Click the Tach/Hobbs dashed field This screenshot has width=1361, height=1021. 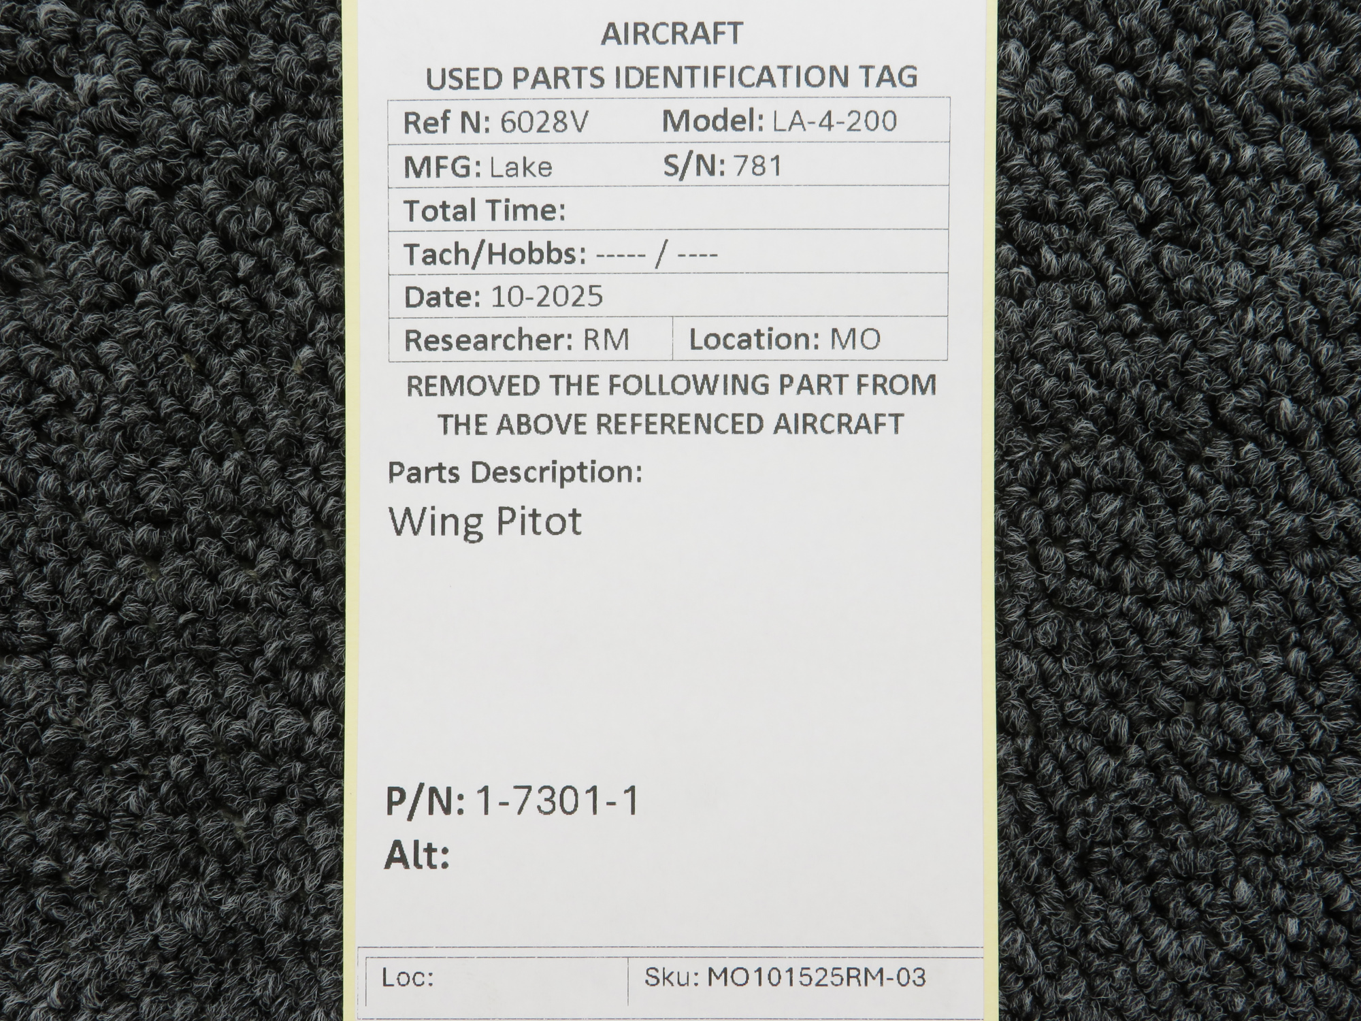(656, 255)
